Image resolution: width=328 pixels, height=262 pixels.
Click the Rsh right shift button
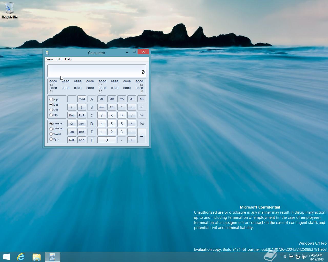click(x=81, y=132)
